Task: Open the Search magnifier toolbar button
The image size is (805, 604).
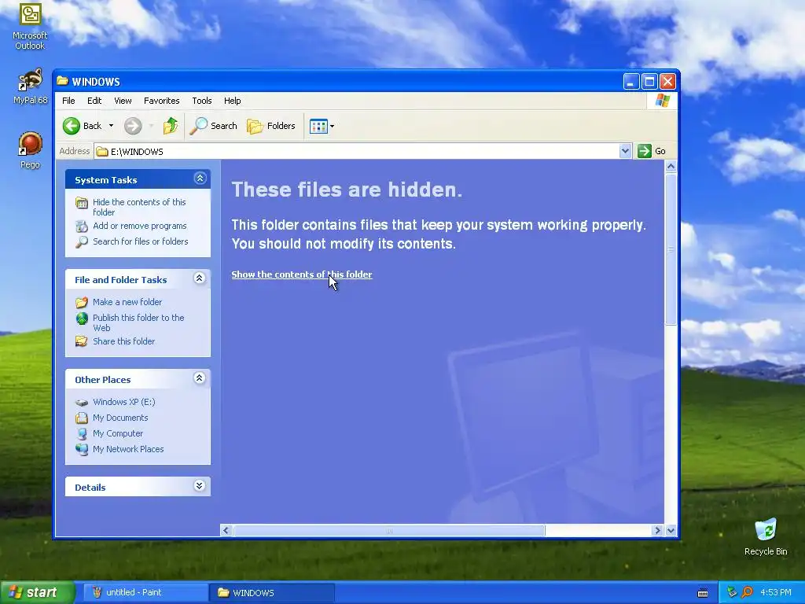Action: pos(214,126)
